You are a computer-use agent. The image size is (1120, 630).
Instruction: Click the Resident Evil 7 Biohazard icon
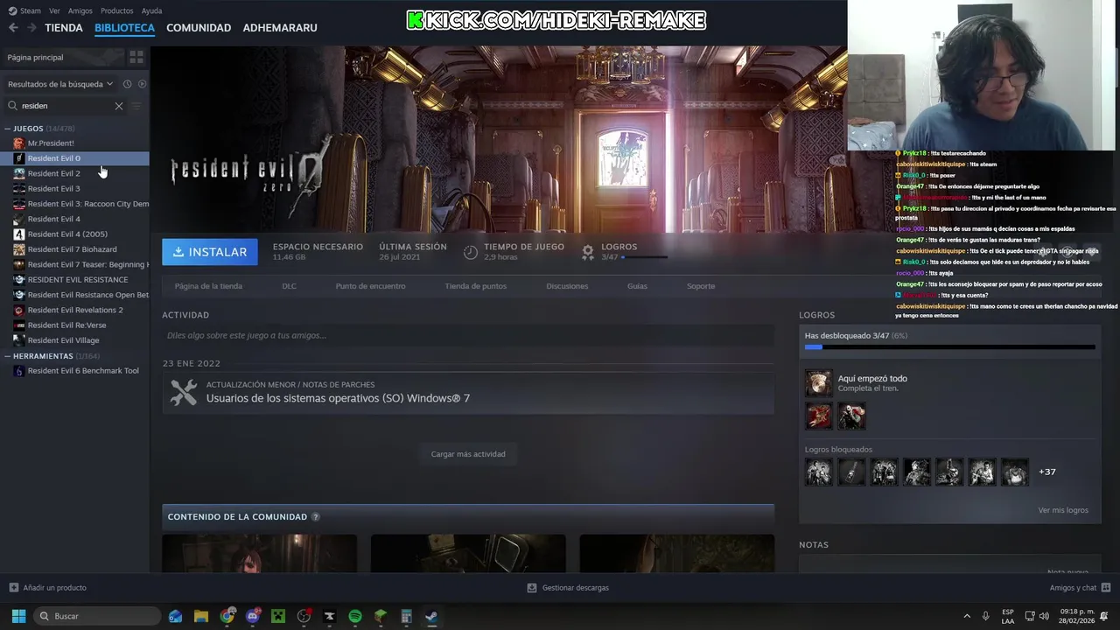coord(19,249)
